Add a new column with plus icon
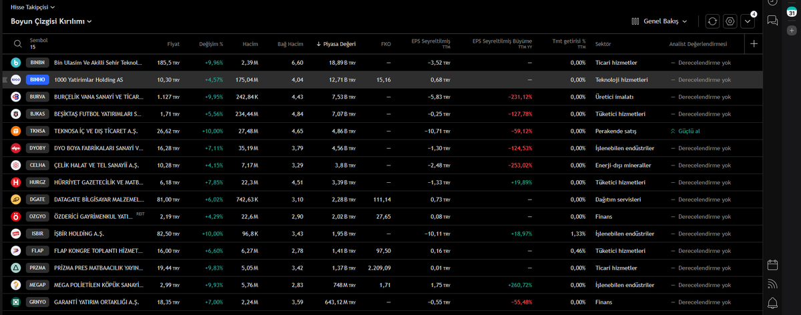The width and height of the screenshot is (801, 315). pyautogui.click(x=754, y=44)
